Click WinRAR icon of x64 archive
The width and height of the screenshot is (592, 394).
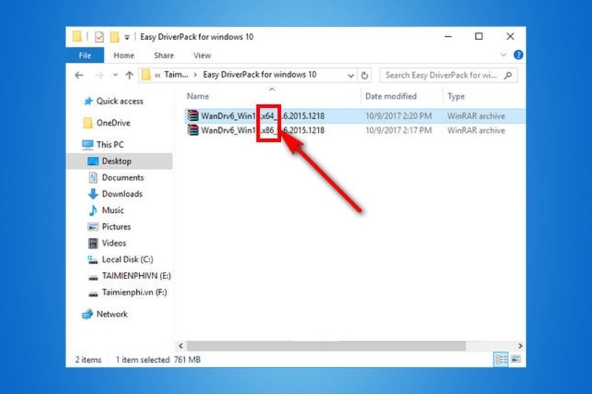click(x=193, y=116)
